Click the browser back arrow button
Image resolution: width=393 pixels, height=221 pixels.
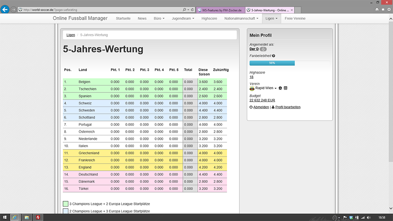click(x=5, y=9)
